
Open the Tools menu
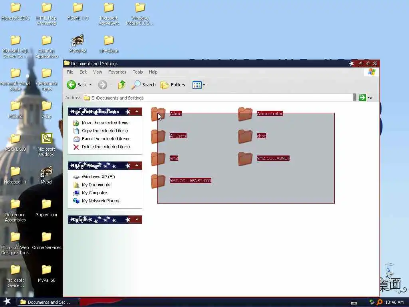coord(138,72)
